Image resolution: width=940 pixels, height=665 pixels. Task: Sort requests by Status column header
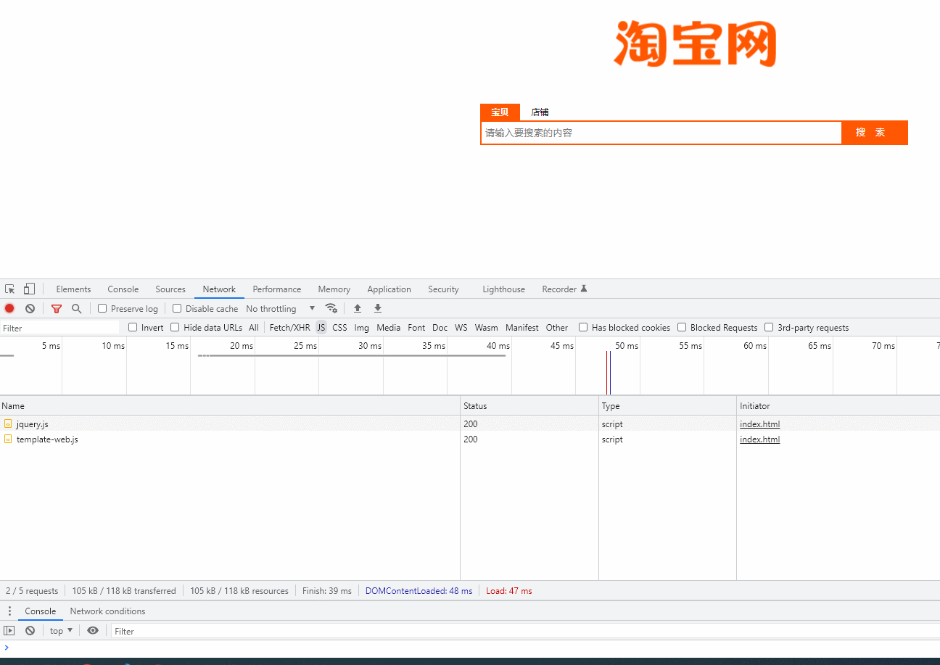(x=529, y=406)
